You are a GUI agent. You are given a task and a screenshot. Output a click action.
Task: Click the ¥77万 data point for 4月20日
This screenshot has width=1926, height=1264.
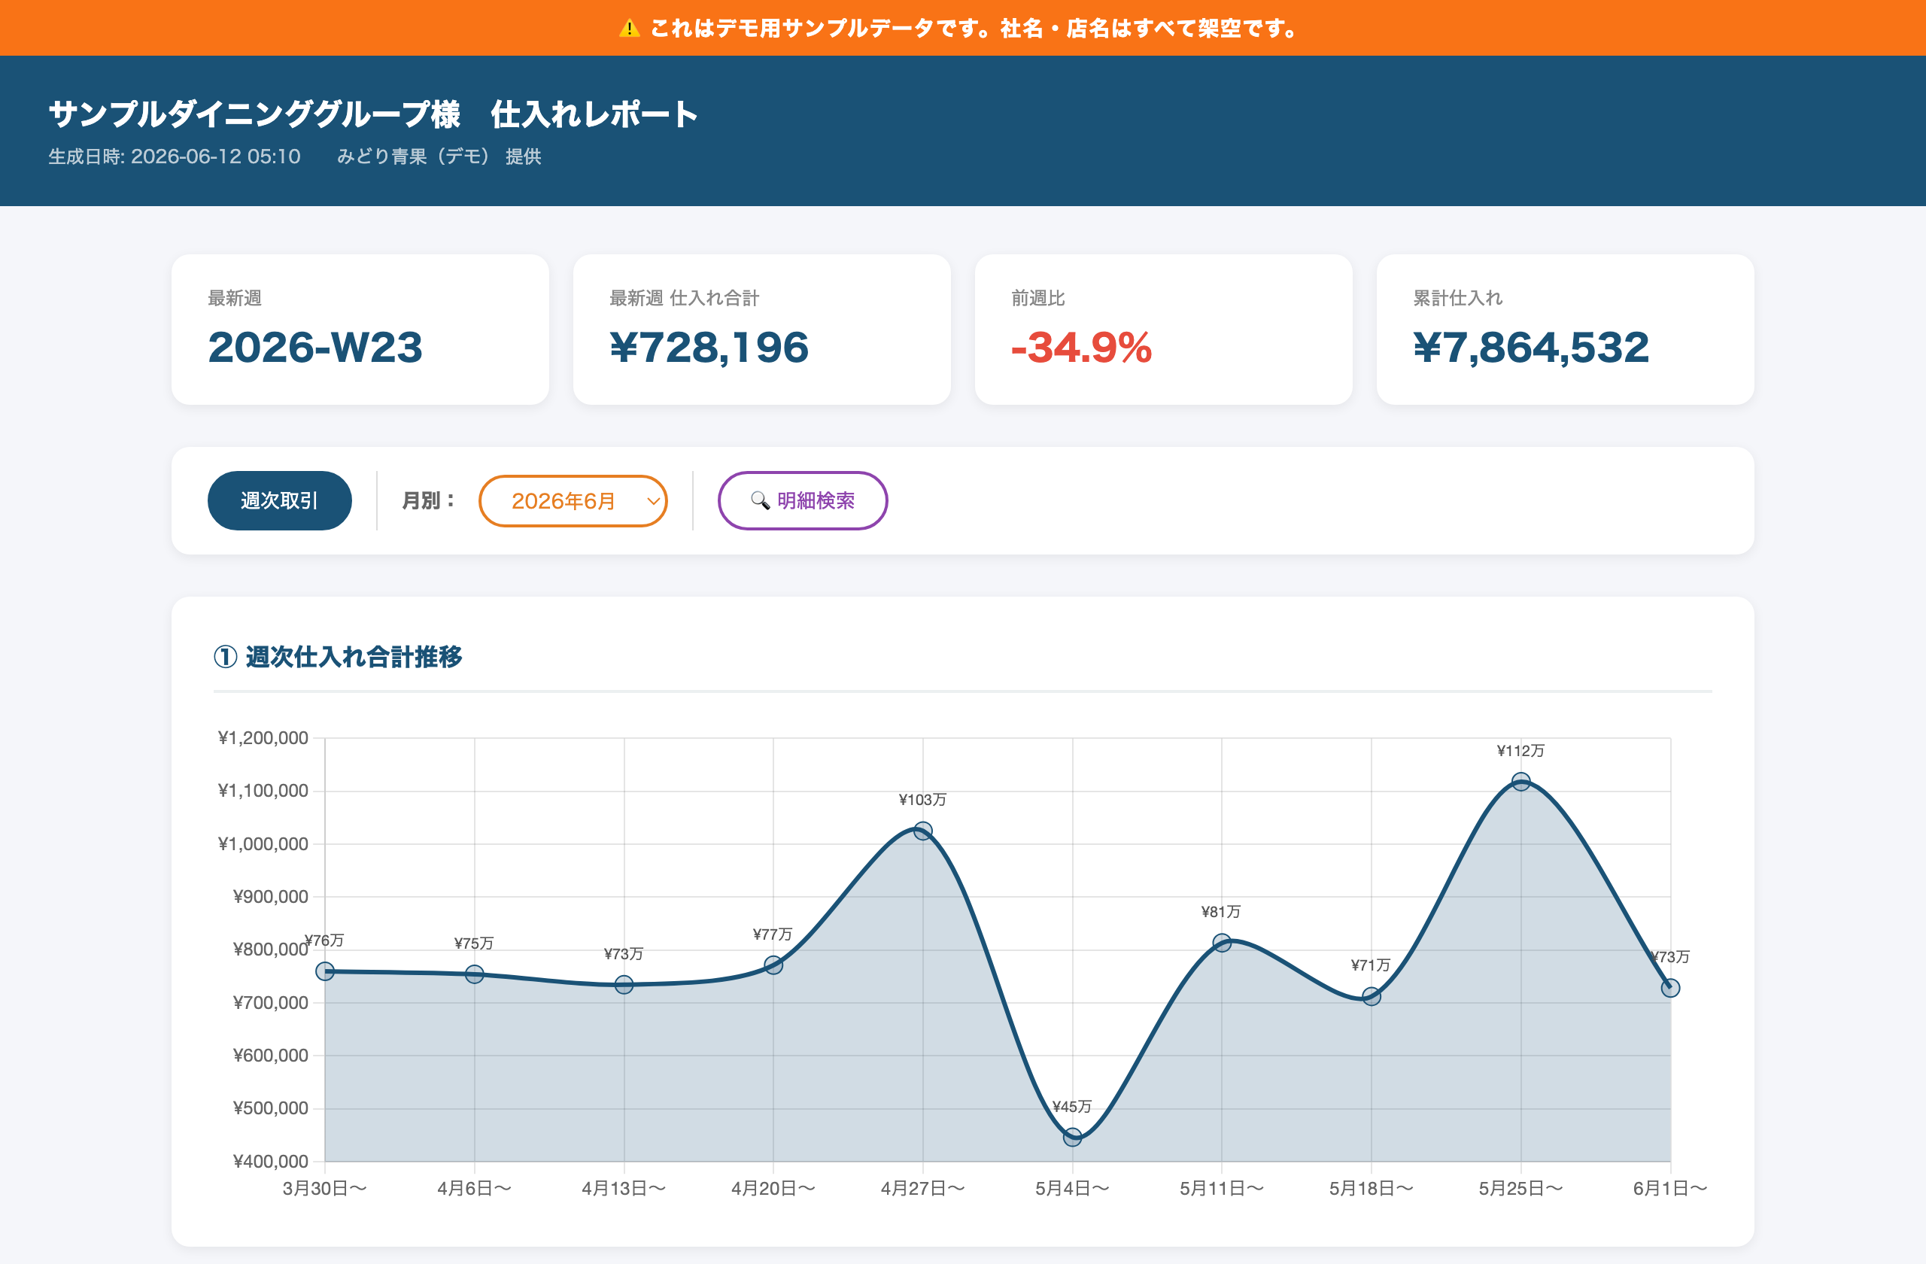[x=773, y=965]
